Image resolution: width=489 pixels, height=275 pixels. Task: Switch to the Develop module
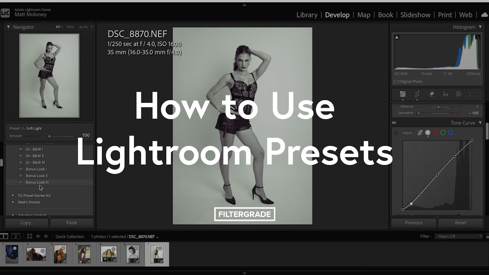(x=337, y=15)
